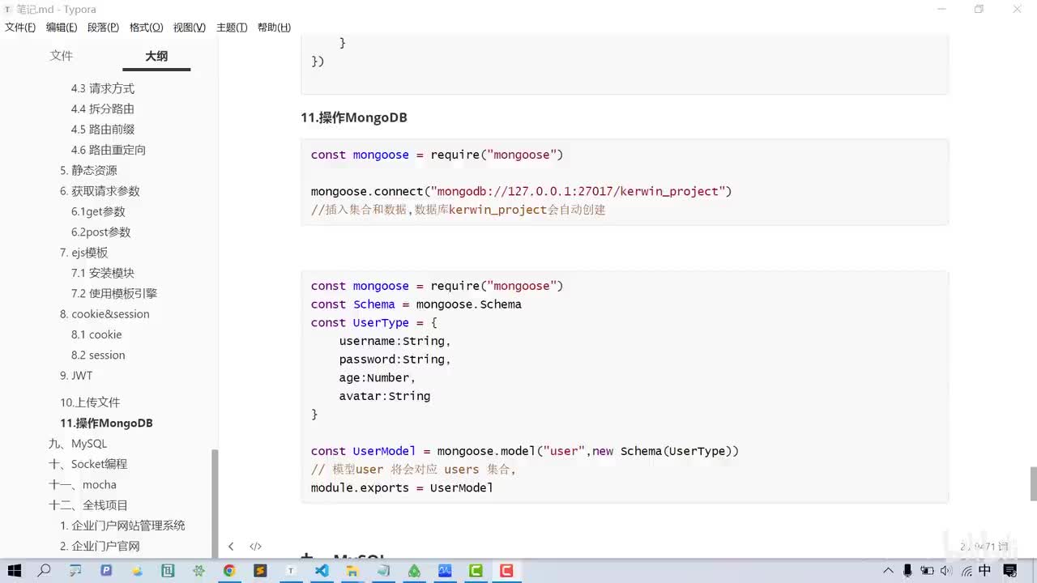Viewport: 1037px width, 583px height.
Task: Open the blue monitor graph app in taskbar
Action: (x=445, y=571)
